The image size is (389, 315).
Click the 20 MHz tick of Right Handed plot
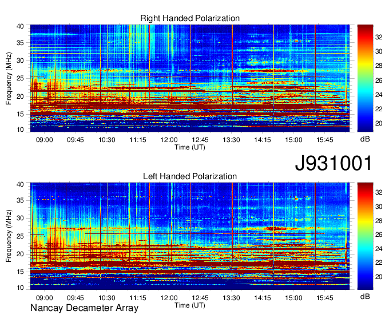tap(20, 96)
